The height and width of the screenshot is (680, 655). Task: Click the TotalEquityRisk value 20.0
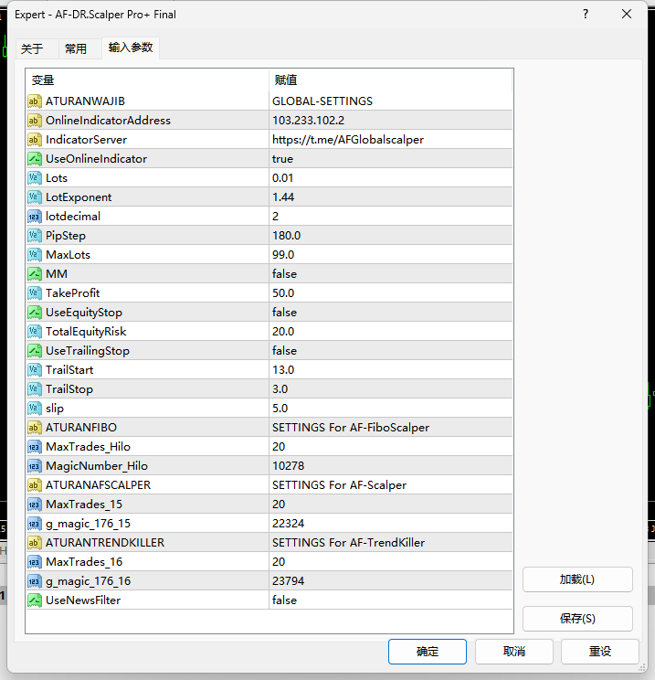pos(283,332)
